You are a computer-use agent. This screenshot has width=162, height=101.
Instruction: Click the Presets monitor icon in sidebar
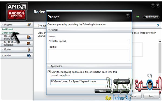[x=29, y=25]
